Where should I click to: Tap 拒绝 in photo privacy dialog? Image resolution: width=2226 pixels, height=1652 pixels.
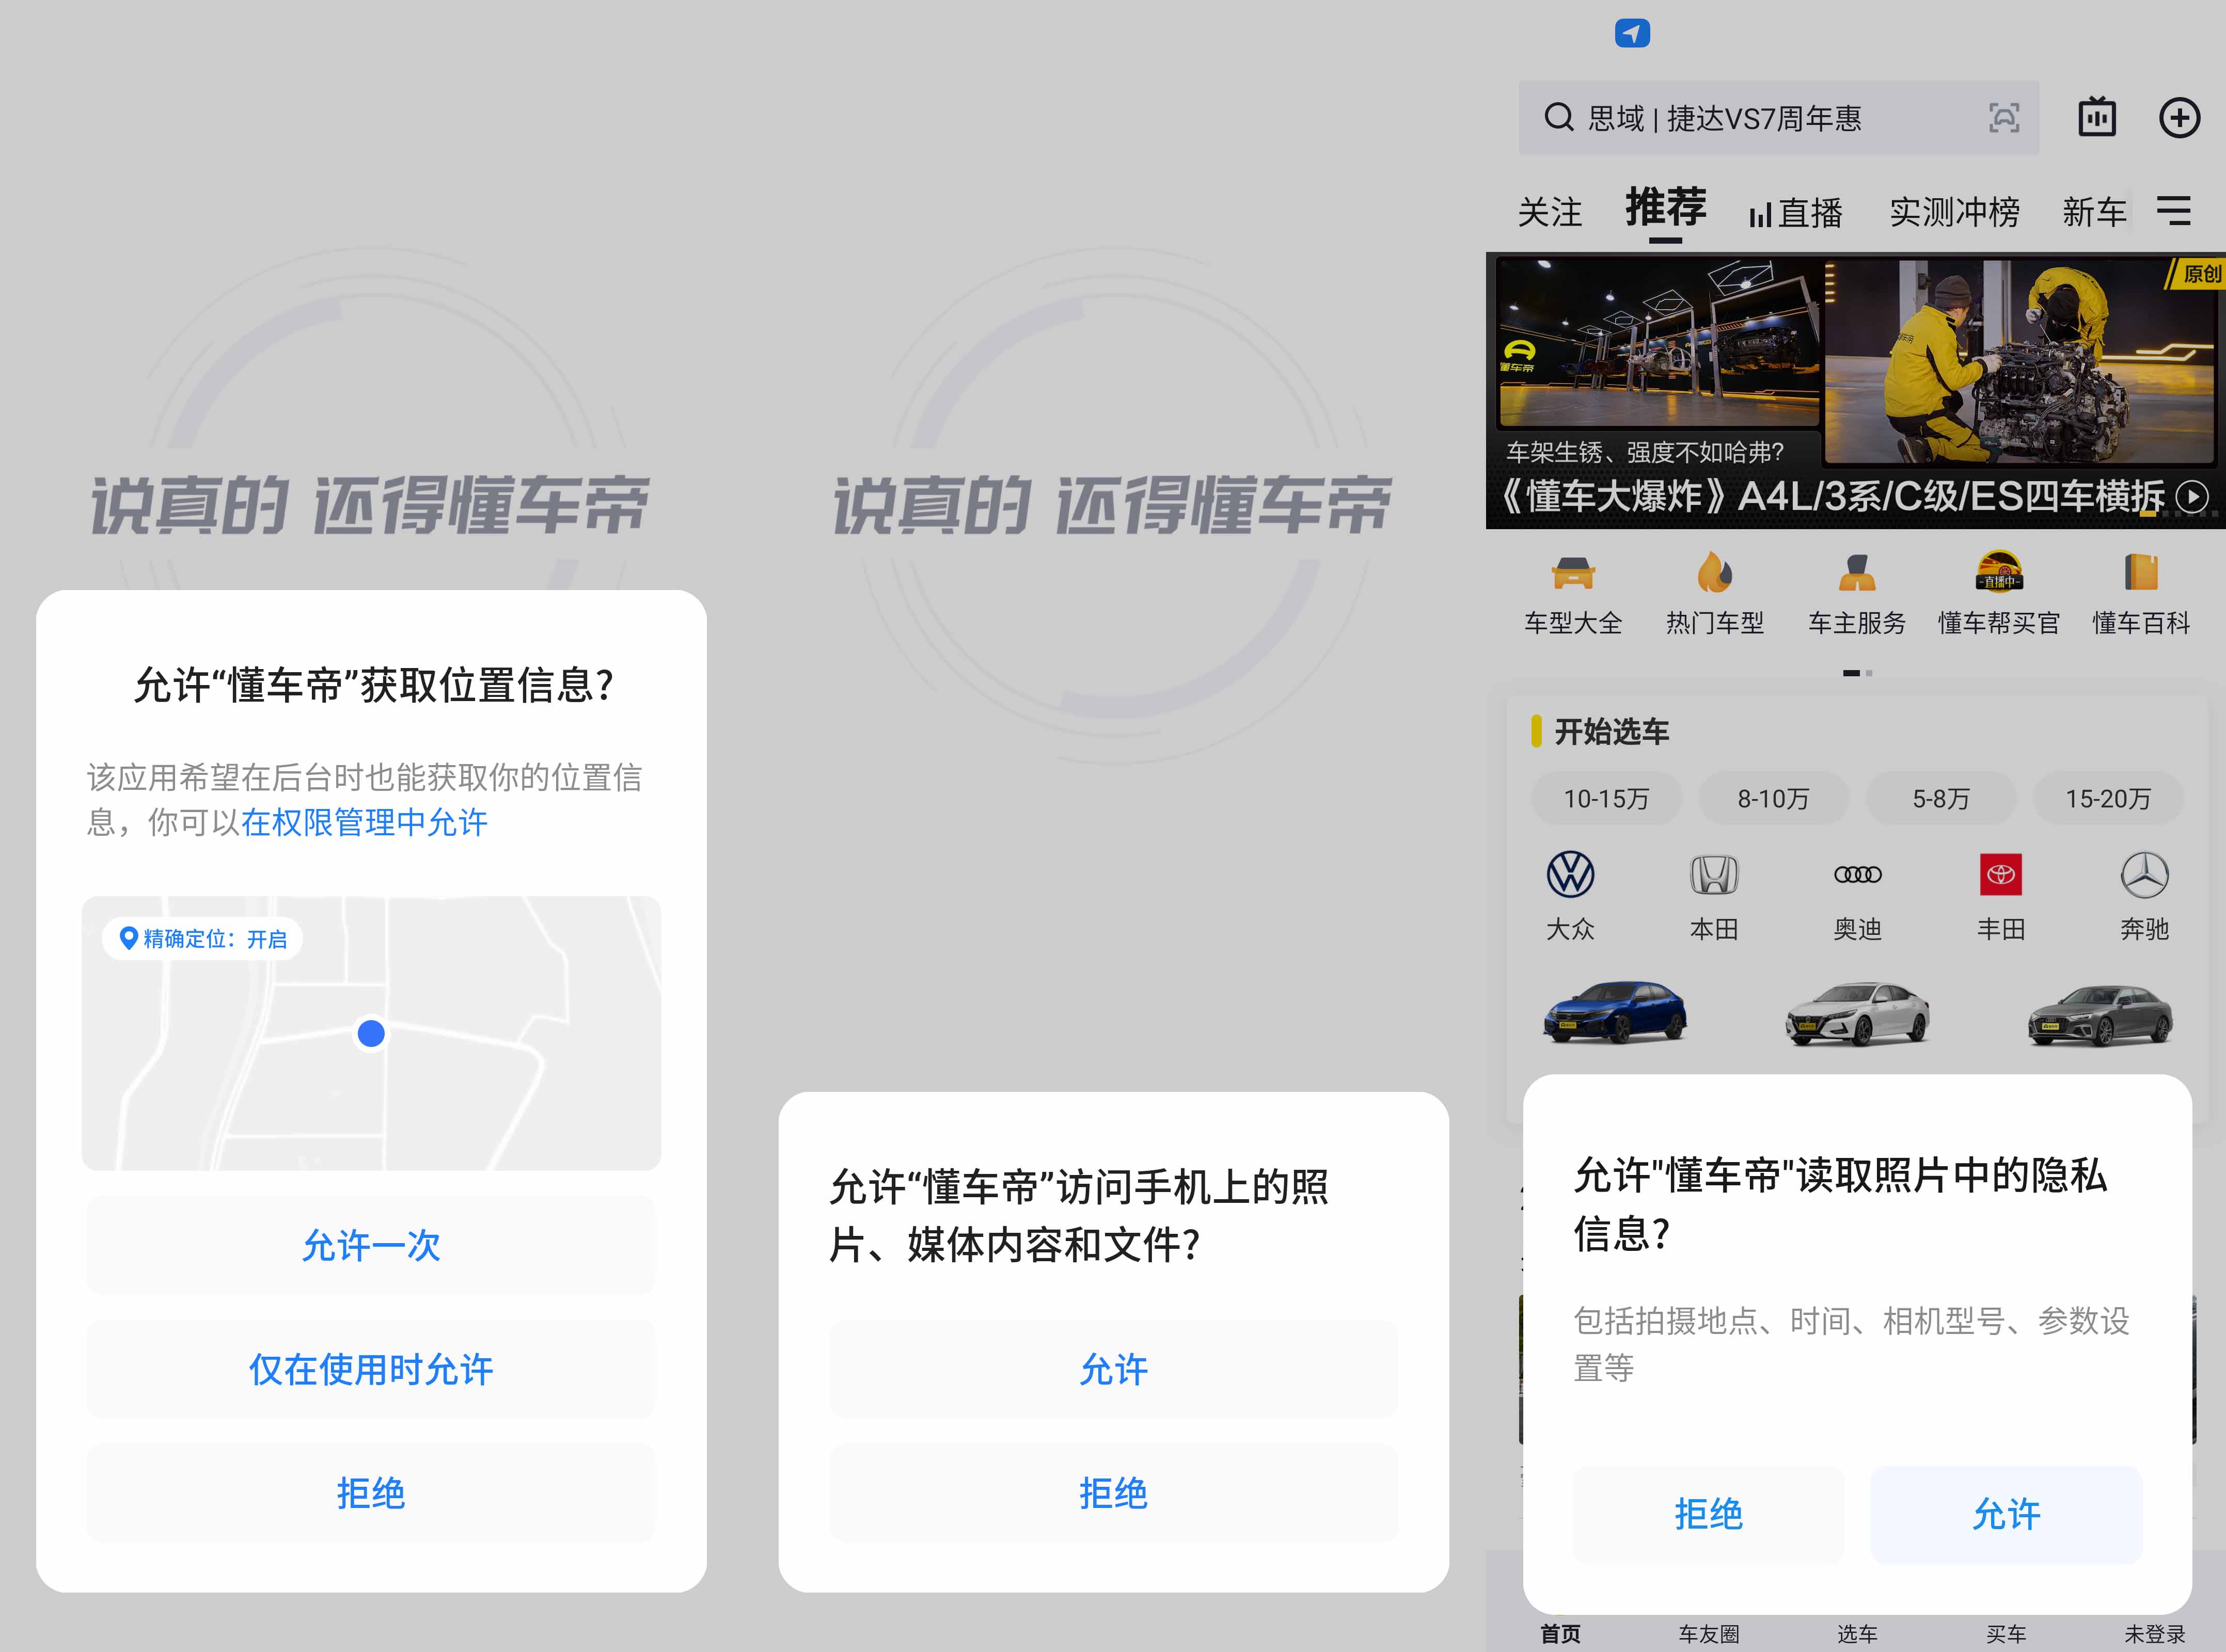coord(1709,1514)
